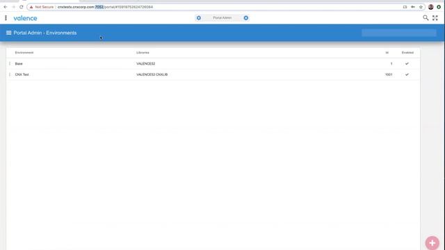The width and height of the screenshot is (445, 250).
Task: Click Id value 1 in Base row
Action: 391,64
